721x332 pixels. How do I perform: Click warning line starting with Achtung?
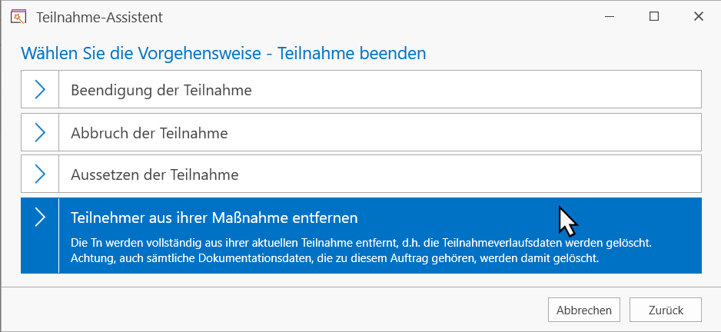335,258
